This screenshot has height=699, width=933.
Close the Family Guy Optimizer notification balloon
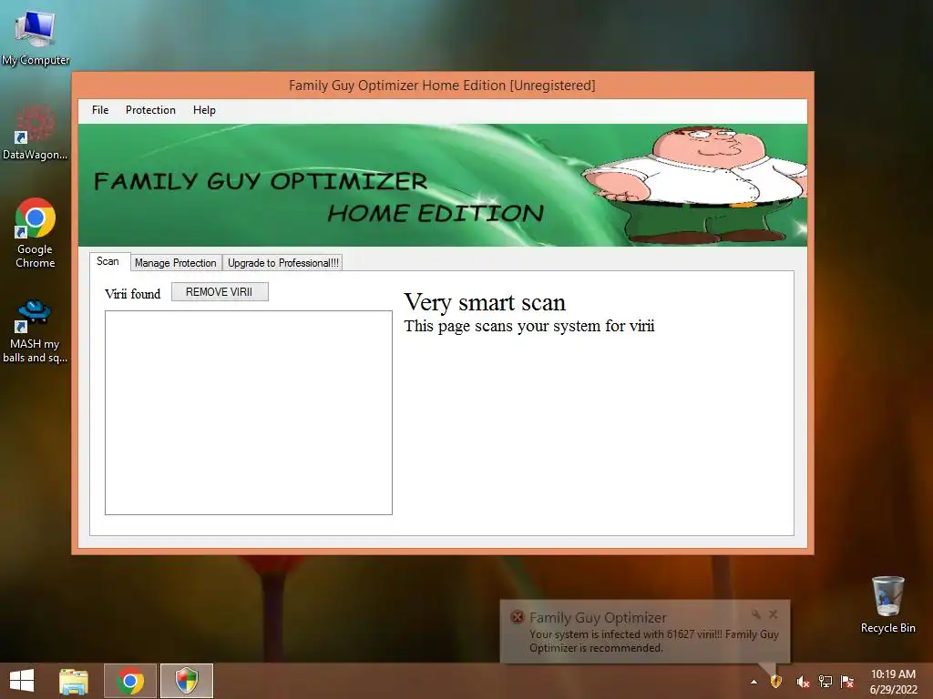[773, 614]
